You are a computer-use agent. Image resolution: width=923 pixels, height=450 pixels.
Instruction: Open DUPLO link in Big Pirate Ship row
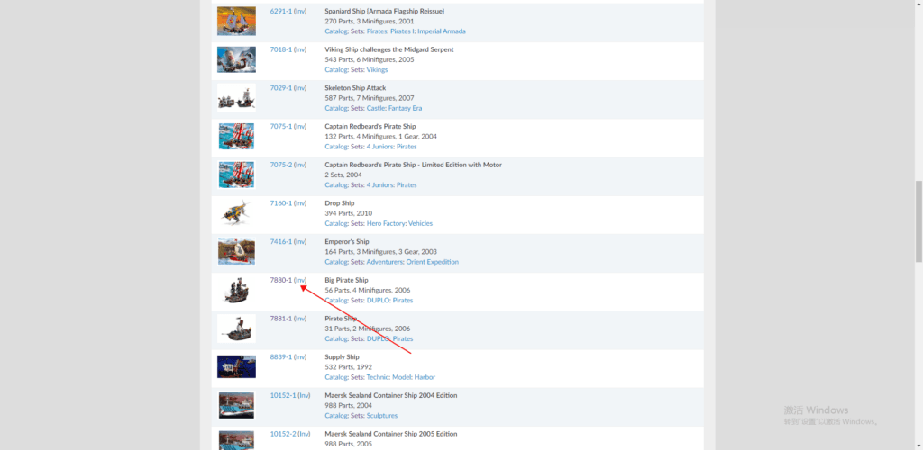click(378, 301)
